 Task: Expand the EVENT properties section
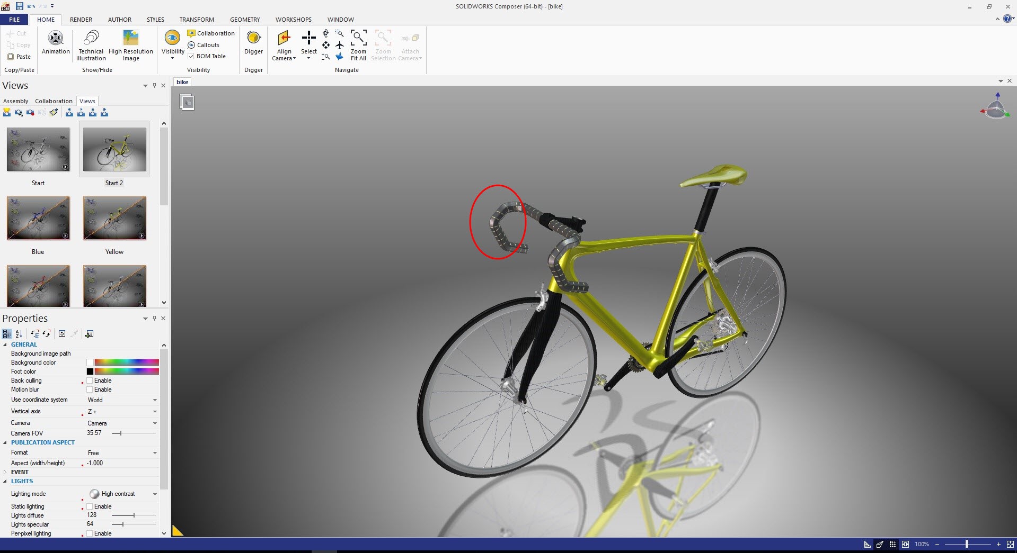(5, 472)
